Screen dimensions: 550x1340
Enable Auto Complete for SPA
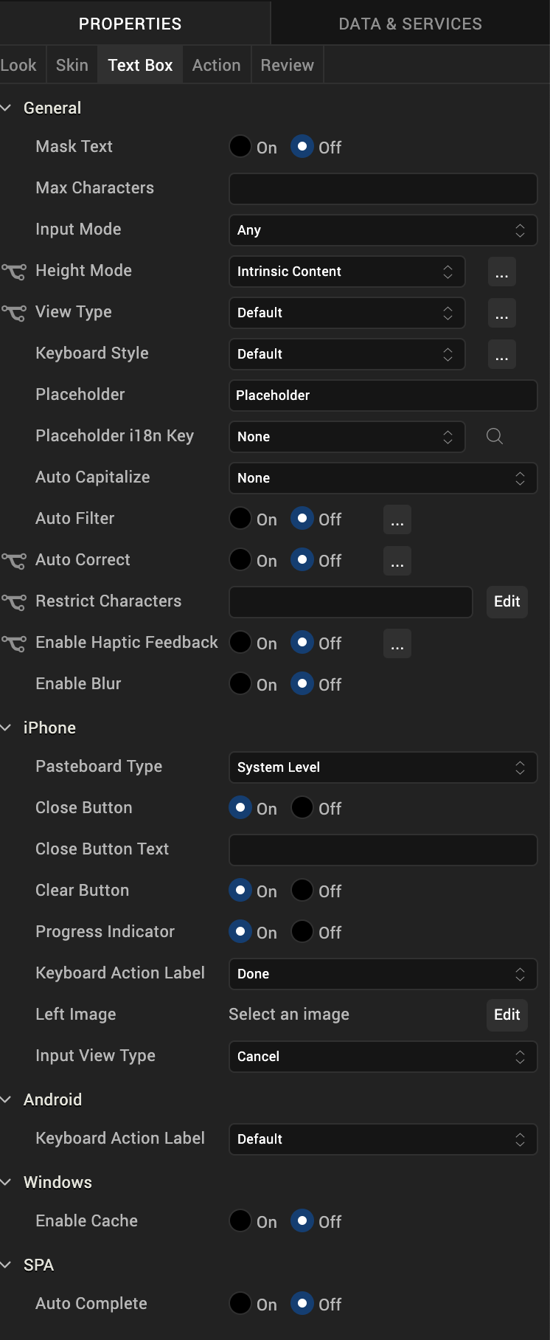pyautogui.click(x=240, y=1303)
